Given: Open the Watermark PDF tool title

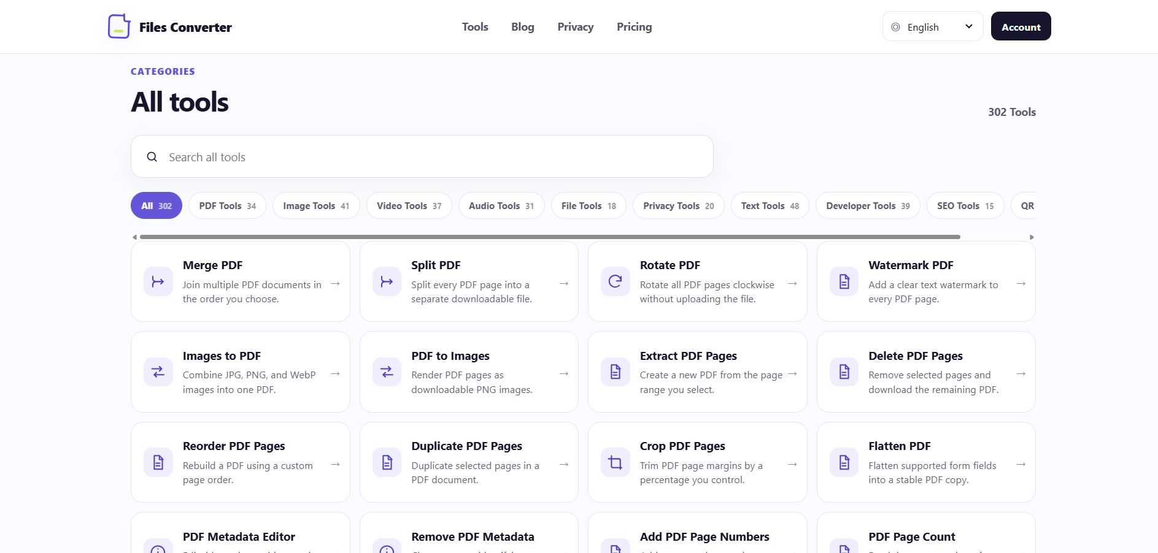Looking at the screenshot, I should point(911,265).
